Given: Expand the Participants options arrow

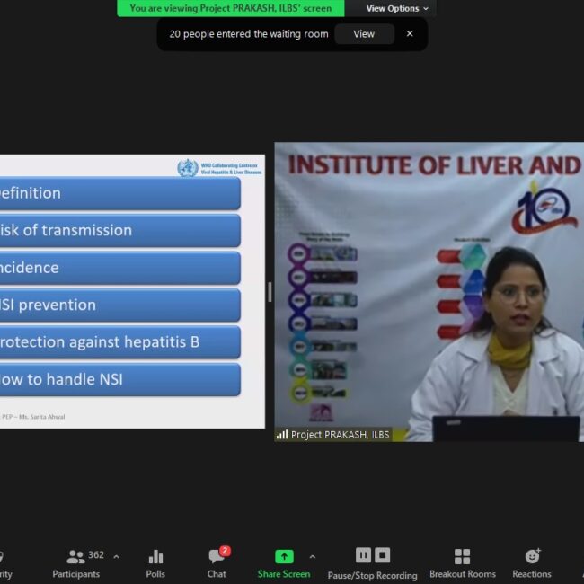Looking at the screenshot, I should [x=116, y=557].
